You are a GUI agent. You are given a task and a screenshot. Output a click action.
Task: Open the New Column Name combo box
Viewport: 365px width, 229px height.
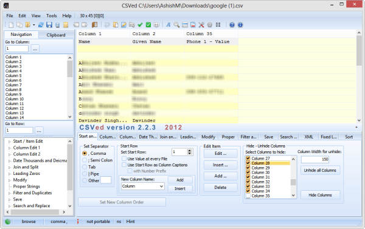tap(143, 186)
